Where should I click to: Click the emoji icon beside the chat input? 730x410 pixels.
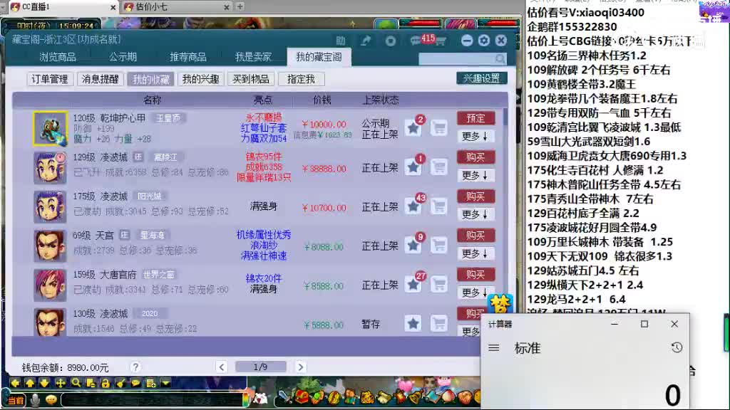(x=51, y=399)
